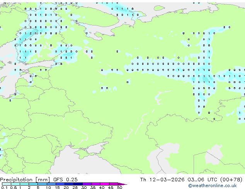Click the 45–50 mm legend swatch
Screen dimensions: 245x189
click(x=114, y=184)
